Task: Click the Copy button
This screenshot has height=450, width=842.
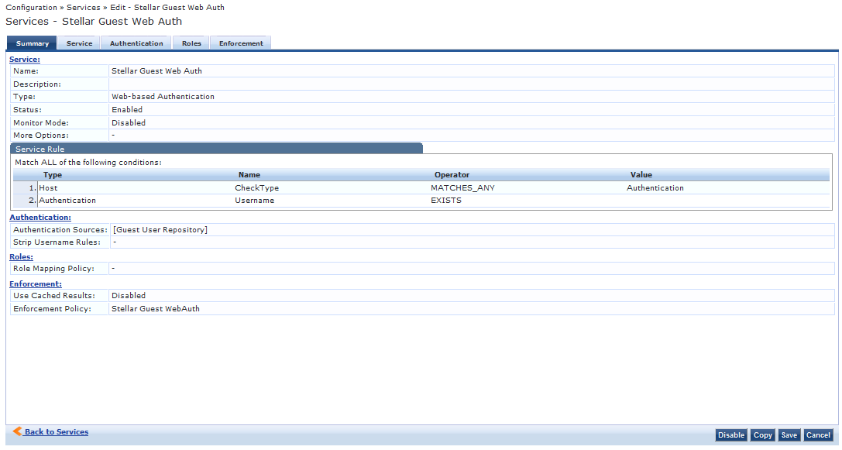Action: [762, 435]
